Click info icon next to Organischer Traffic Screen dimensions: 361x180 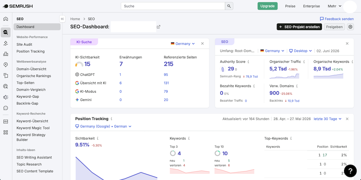tap(304, 62)
